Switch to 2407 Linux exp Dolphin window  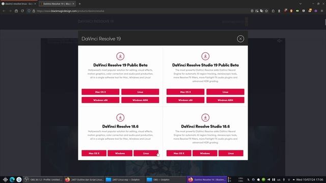(x=125, y=179)
